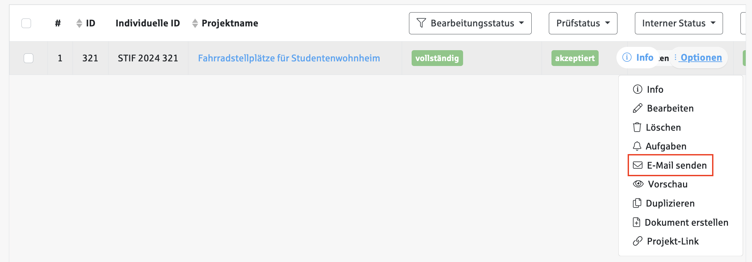Click the copy icon next to Duplizieren
This screenshot has height=262, width=752.
[637, 203]
